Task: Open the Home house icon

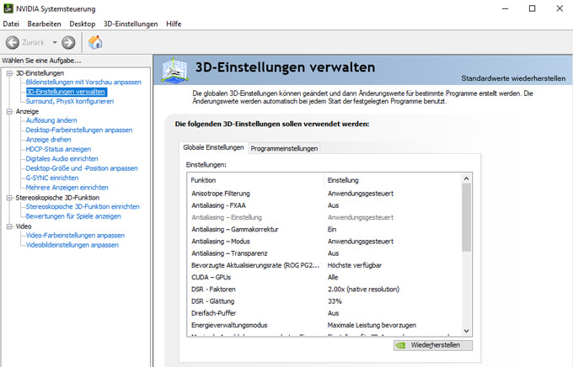Action: tap(95, 42)
